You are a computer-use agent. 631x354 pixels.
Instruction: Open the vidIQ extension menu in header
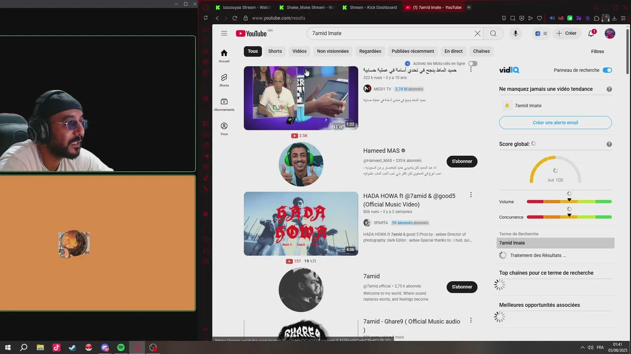tap(541, 33)
